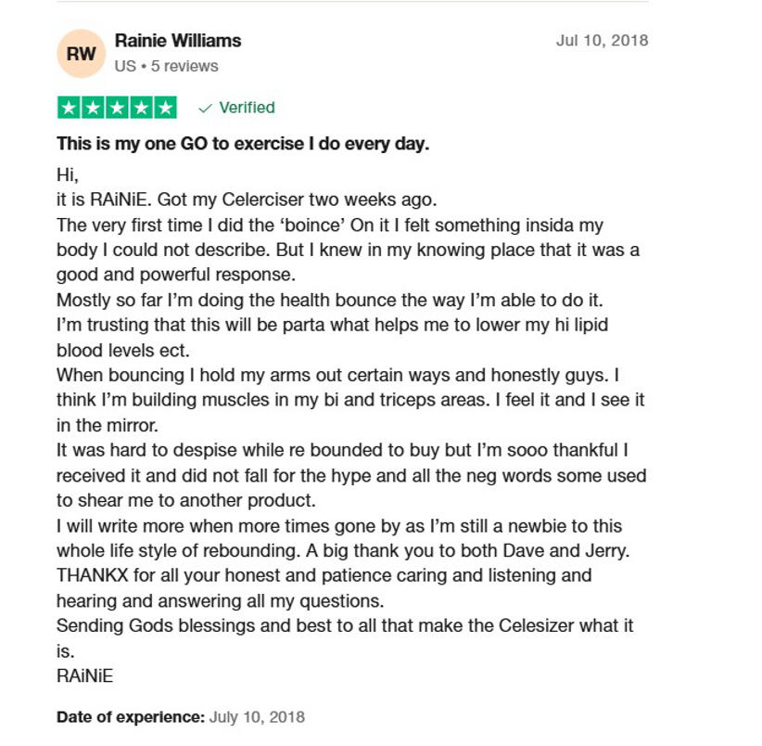Click the closing RAiNiE signature
This screenshot has height=746, width=762.
click(85, 675)
